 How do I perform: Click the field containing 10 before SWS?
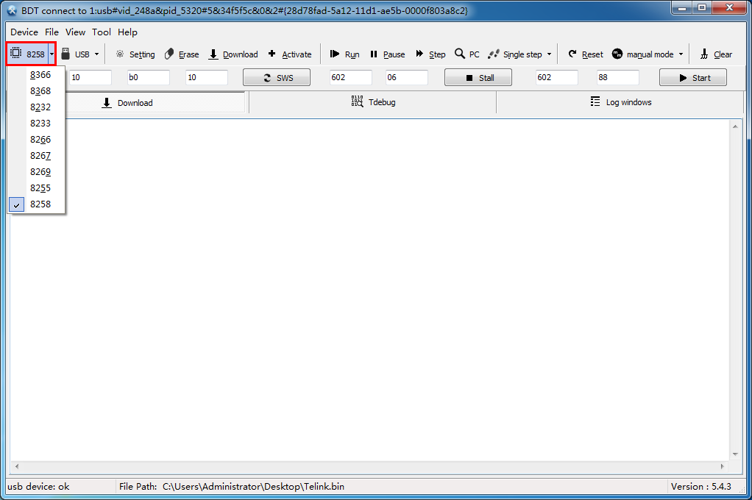(207, 77)
